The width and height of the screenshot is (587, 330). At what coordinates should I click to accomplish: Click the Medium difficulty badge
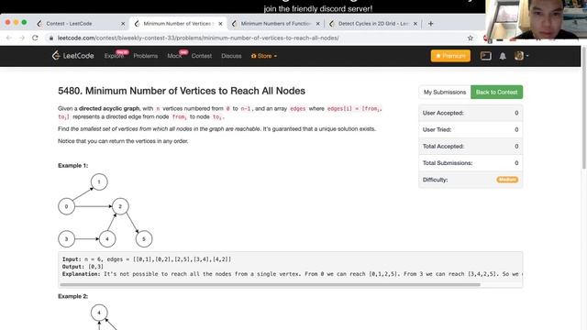[507, 180]
